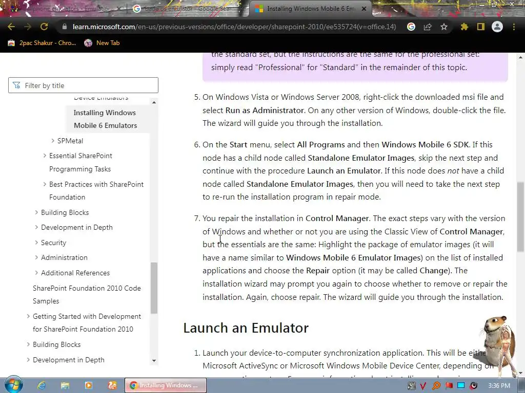Viewport: 525px width, 393px height.
Task: Click the address bar URL
Action: [x=234, y=27]
